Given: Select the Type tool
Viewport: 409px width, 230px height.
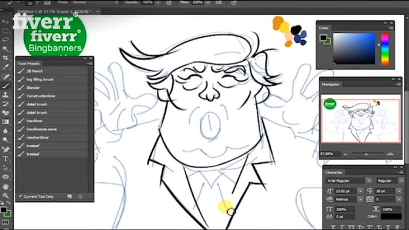Looking at the screenshot, I should pos(5,159).
